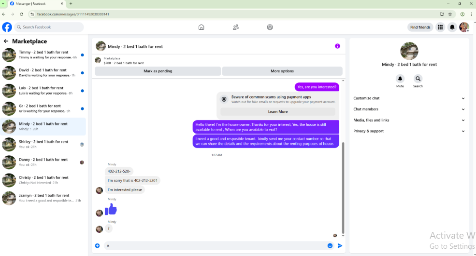Open Shirley's 2 bed 1 bath conversation

coord(43,144)
